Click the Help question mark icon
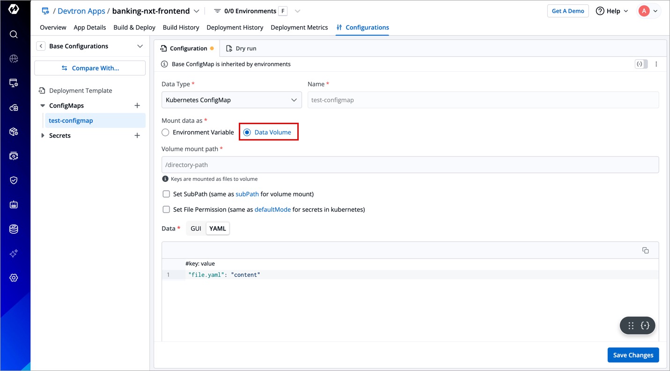 click(x=600, y=11)
